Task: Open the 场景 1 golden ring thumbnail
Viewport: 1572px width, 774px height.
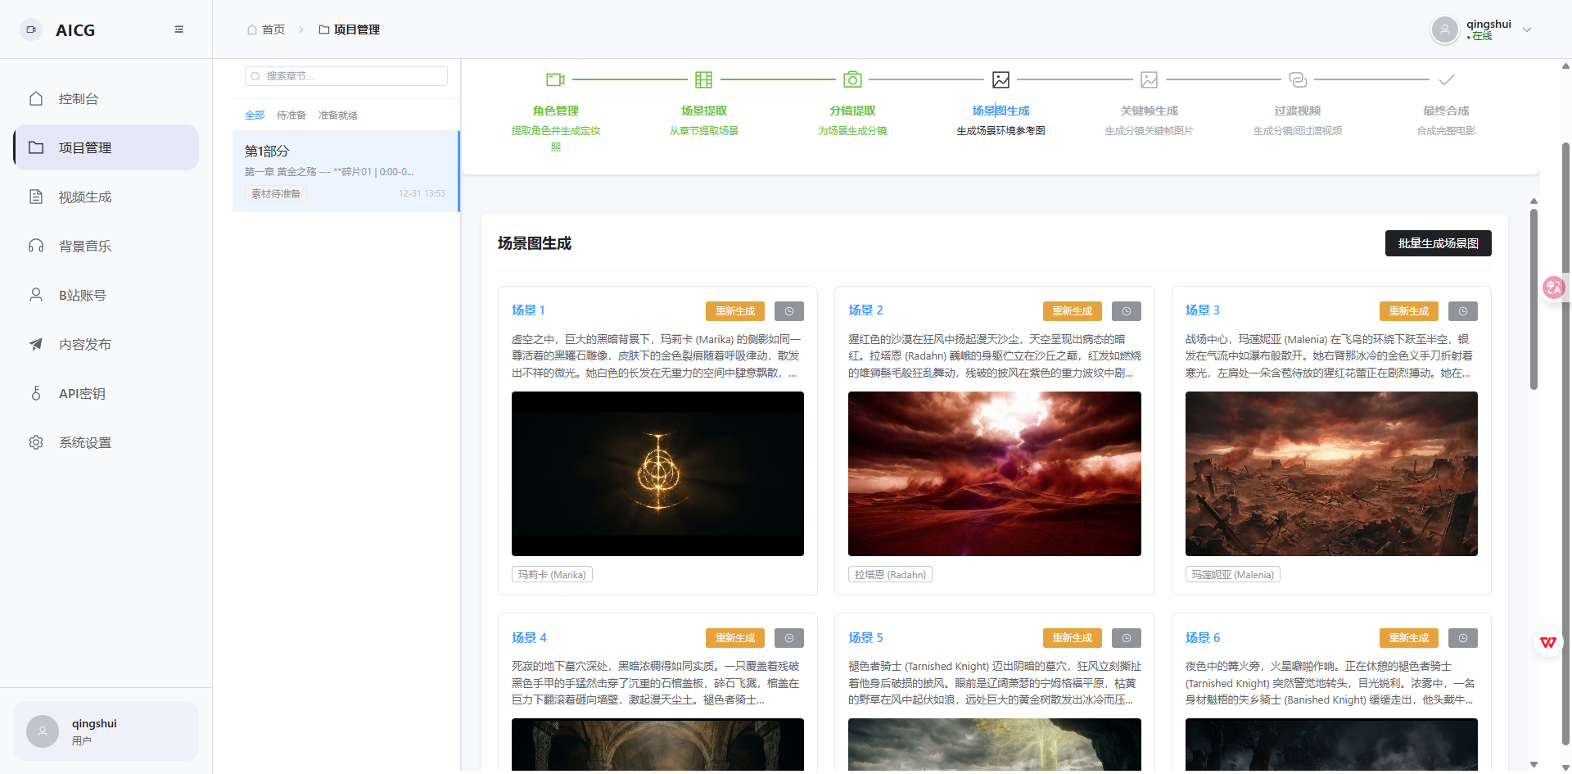Action: pos(657,473)
